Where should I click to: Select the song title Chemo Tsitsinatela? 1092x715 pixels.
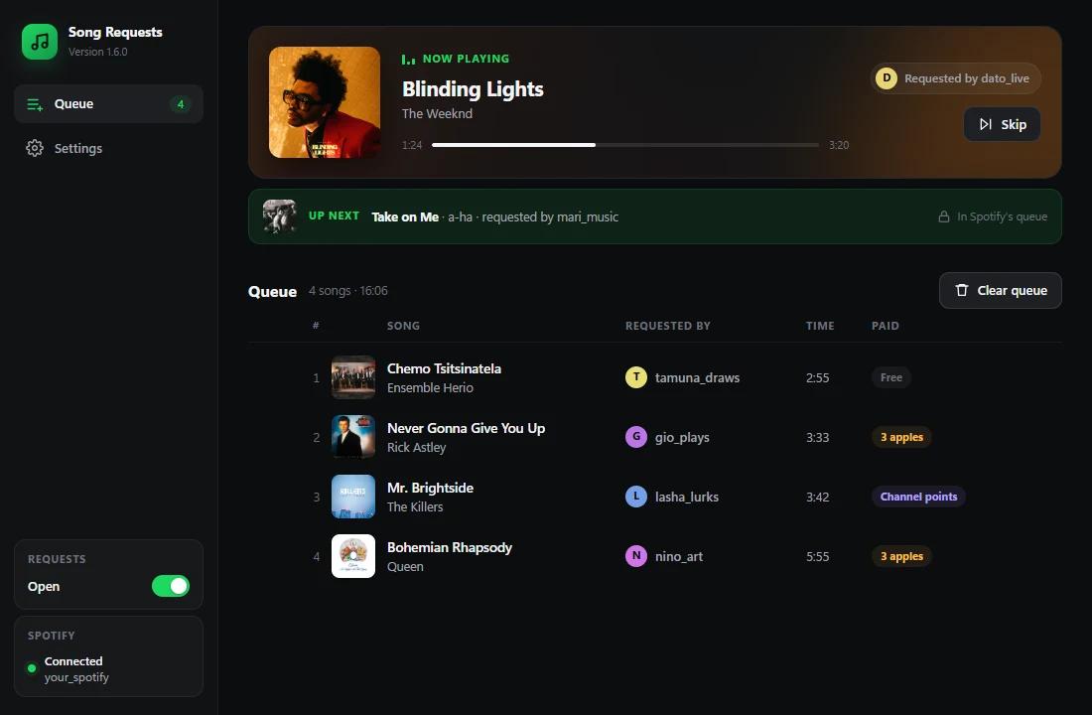pos(444,368)
